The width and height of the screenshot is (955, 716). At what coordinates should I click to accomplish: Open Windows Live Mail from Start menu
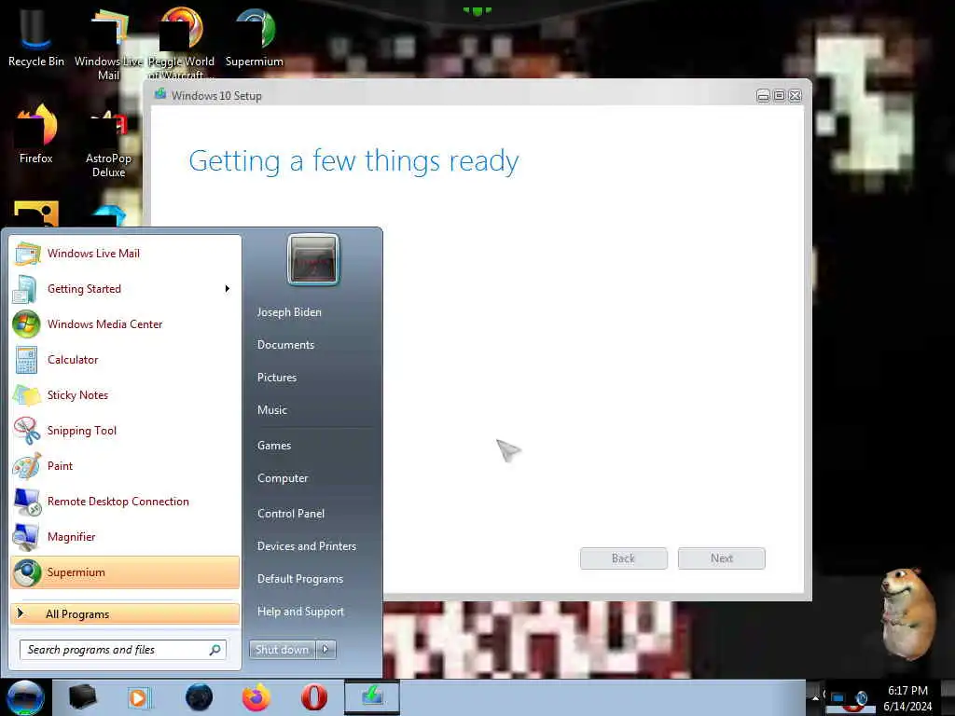pyautogui.click(x=125, y=254)
